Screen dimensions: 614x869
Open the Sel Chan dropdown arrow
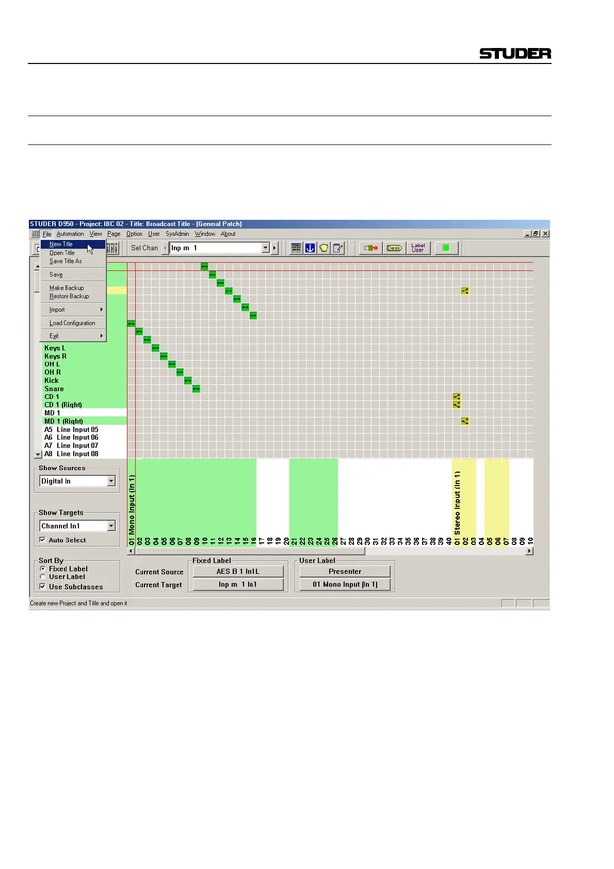pos(265,248)
